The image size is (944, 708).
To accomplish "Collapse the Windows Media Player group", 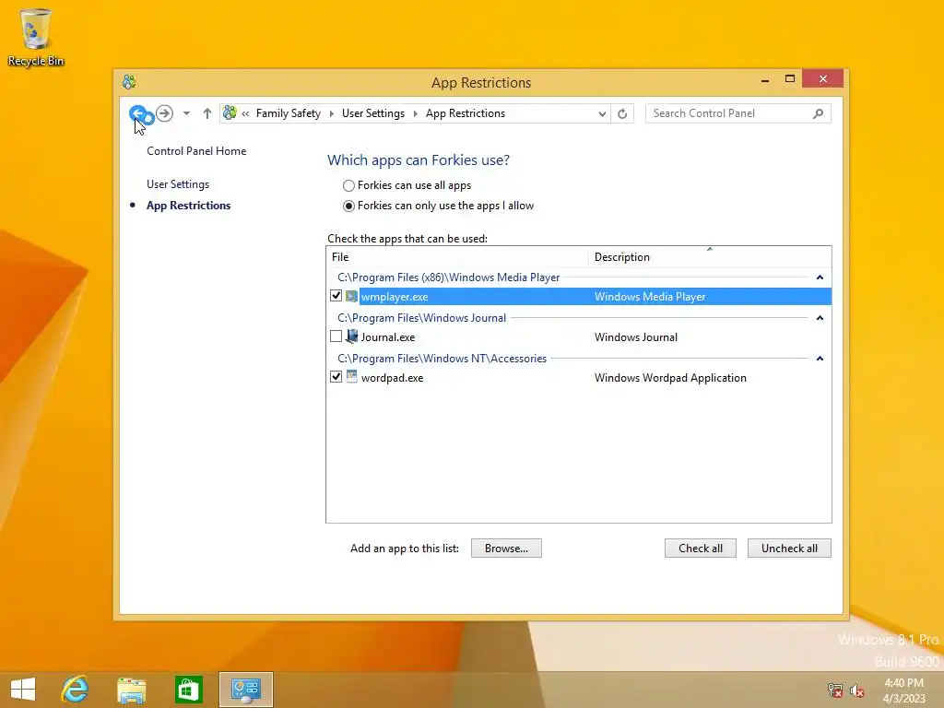I will (820, 277).
